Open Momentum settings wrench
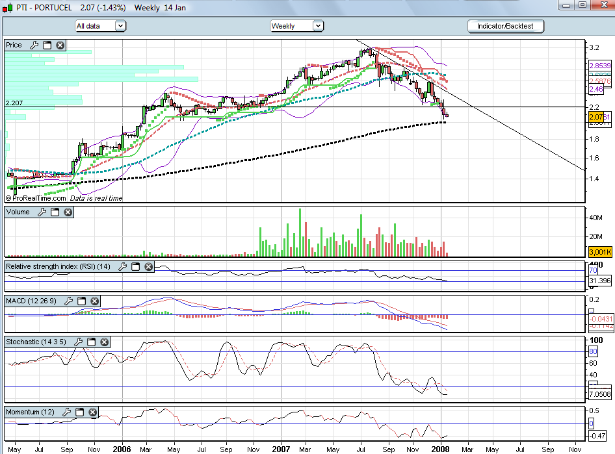 (x=67, y=412)
